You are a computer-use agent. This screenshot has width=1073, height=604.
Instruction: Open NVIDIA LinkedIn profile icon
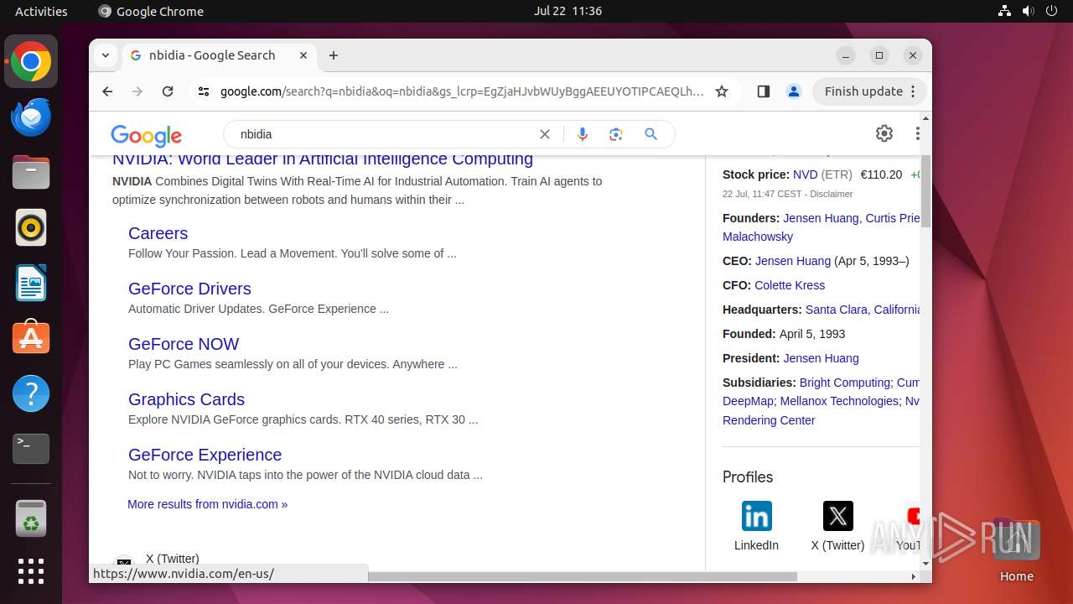[x=757, y=516]
